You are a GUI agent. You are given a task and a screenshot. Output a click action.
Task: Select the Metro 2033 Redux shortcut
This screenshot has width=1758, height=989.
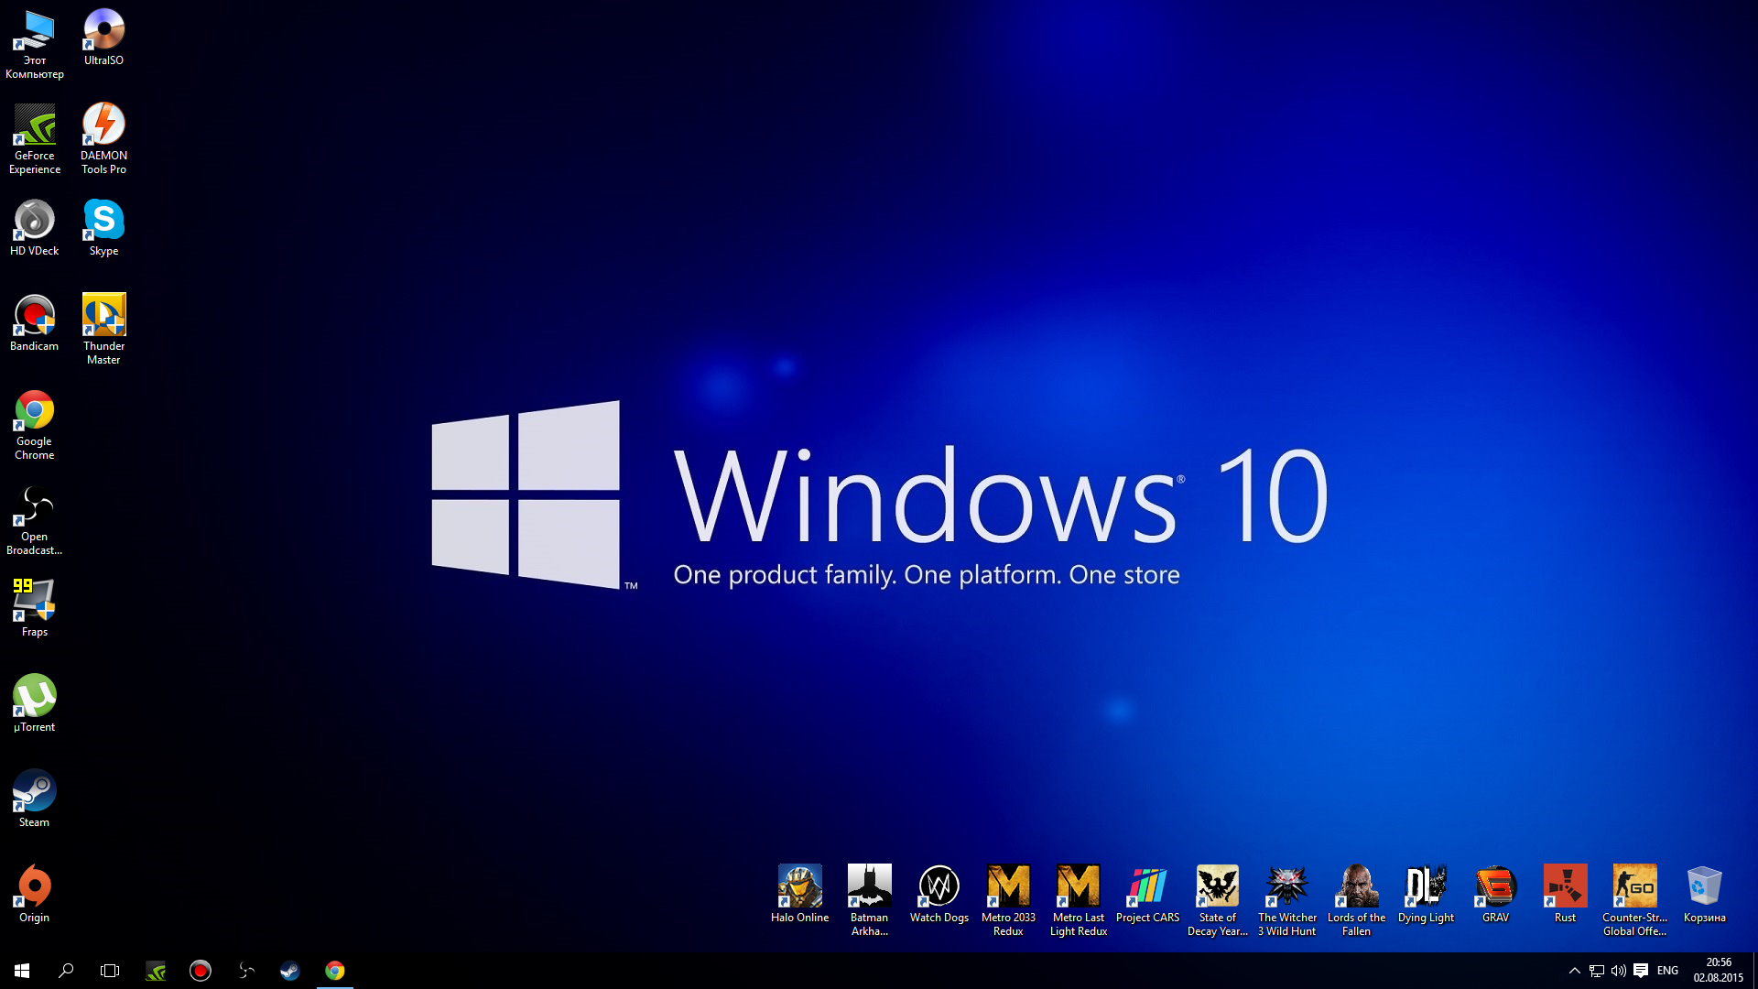[x=1009, y=901]
